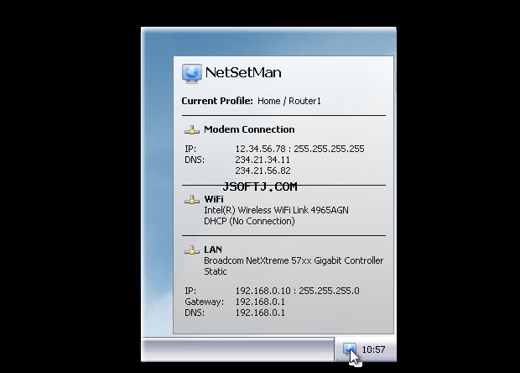The height and width of the screenshot is (373, 520).
Task: Click the Gateway value 192.168.0.1
Action: tap(260, 302)
